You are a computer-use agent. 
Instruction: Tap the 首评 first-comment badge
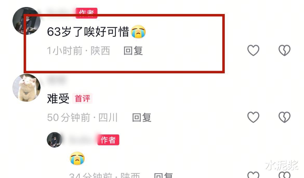tap(82, 98)
